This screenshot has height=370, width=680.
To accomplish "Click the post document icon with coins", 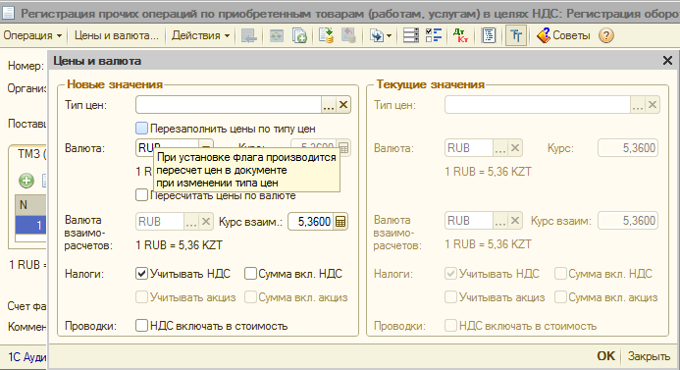I will point(326,35).
